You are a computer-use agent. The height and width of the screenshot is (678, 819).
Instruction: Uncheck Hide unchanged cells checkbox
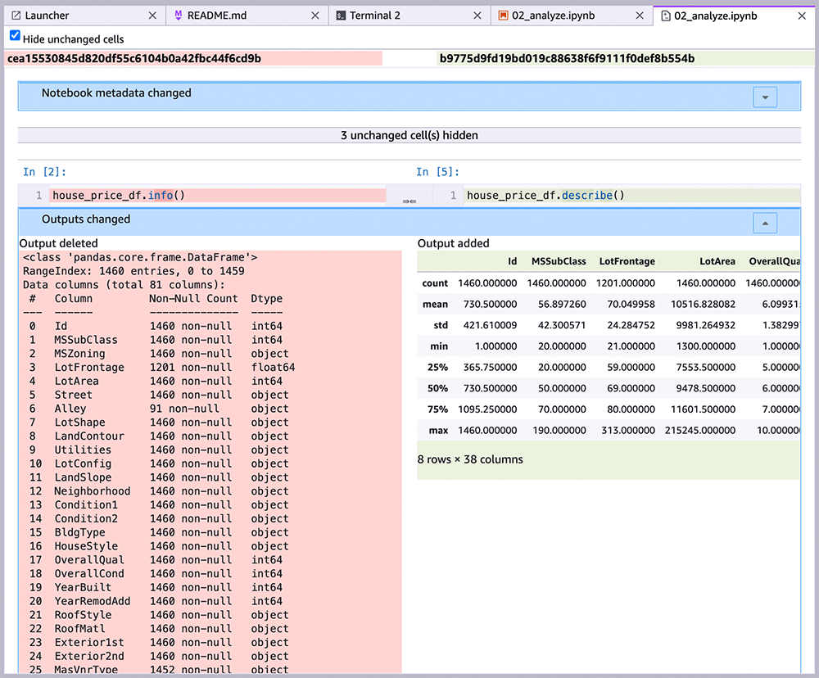[15, 36]
